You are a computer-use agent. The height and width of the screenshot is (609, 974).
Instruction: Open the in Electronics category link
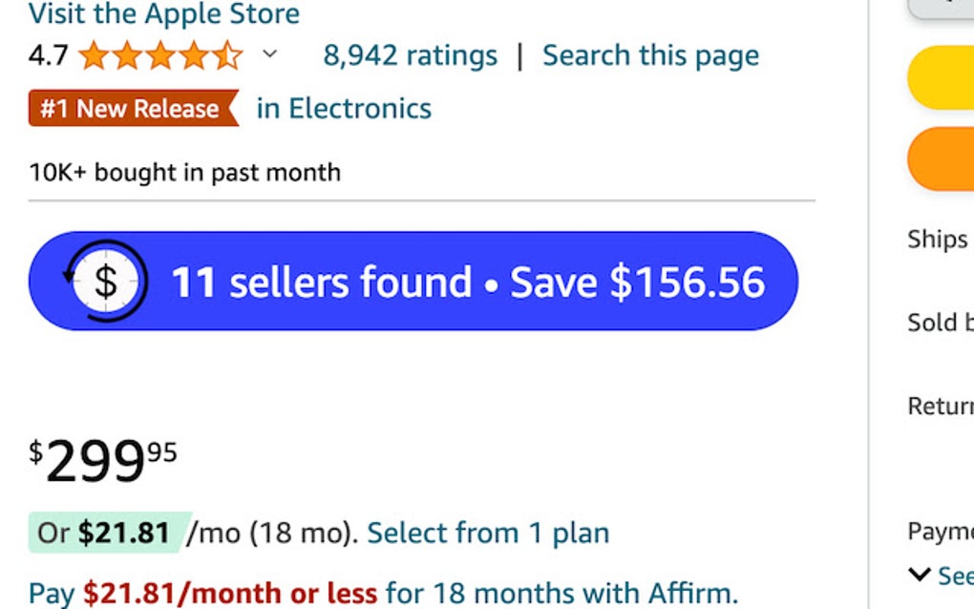coord(344,109)
